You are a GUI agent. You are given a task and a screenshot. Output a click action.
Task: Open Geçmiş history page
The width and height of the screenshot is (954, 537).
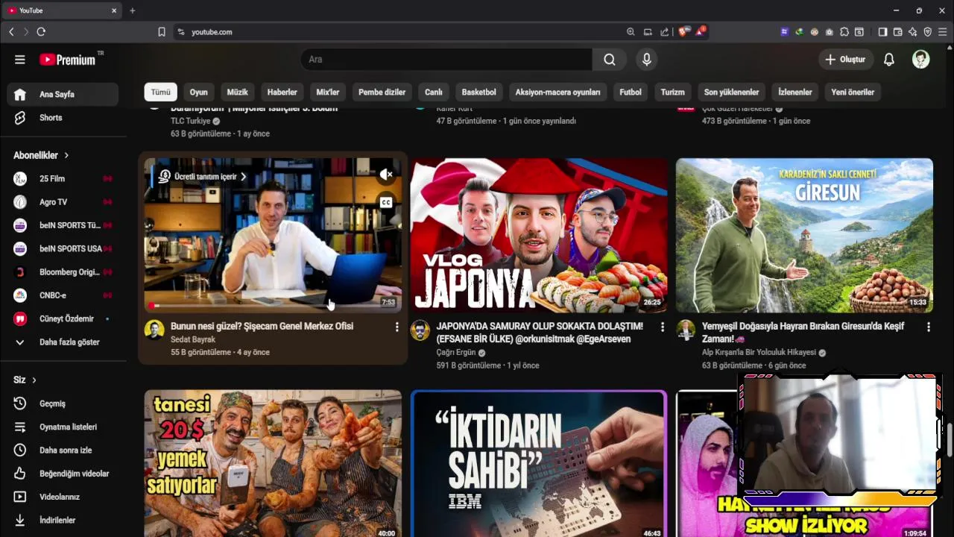tap(63, 403)
